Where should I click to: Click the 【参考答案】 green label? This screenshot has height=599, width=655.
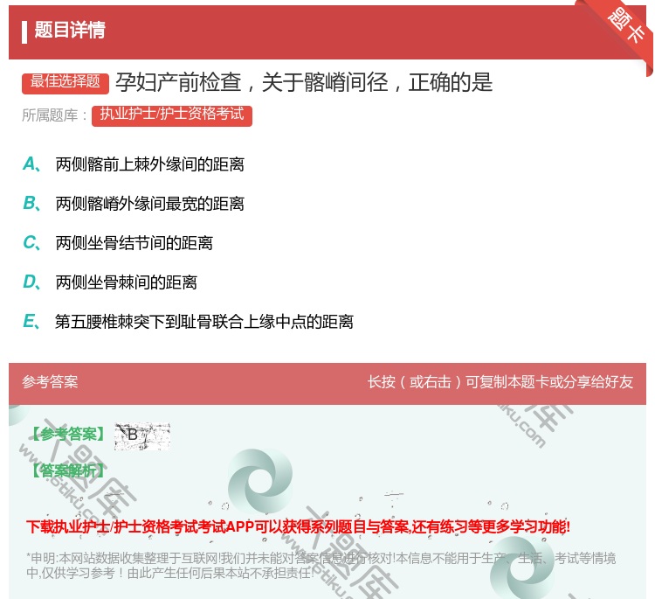click(69, 435)
